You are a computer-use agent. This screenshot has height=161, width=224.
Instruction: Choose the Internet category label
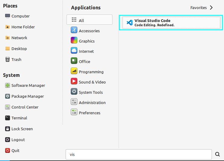[x=86, y=52]
